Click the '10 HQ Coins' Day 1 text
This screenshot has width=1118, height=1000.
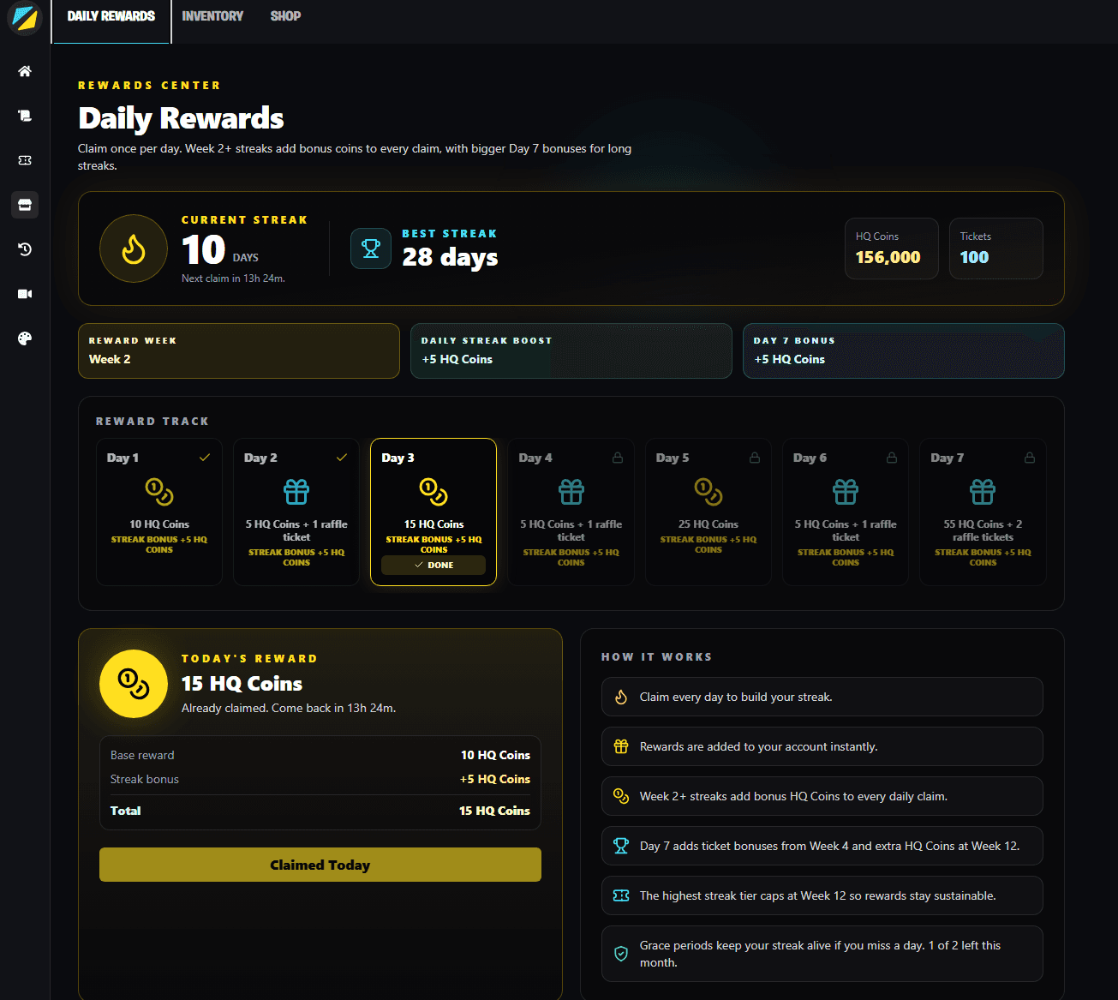159,524
